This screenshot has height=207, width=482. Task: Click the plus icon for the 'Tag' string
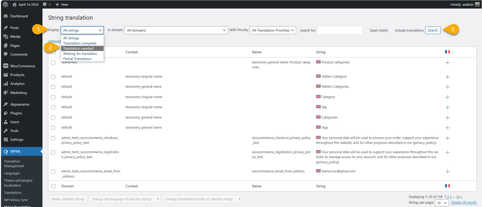[447, 107]
